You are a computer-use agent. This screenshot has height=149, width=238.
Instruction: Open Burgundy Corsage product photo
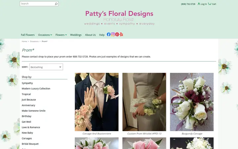(192, 102)
